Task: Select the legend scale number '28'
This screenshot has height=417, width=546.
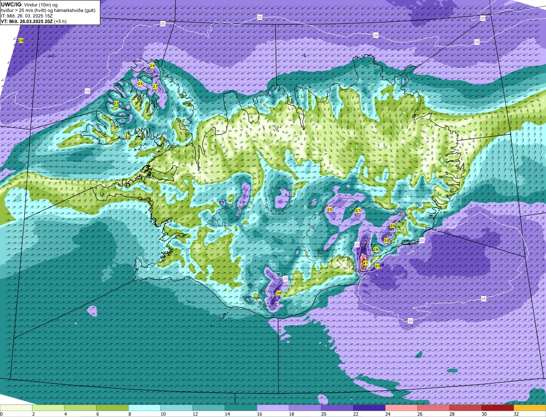Action: 452,414
